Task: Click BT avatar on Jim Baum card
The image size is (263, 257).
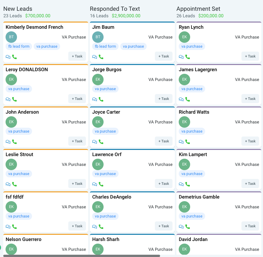Action: (98, 37)
